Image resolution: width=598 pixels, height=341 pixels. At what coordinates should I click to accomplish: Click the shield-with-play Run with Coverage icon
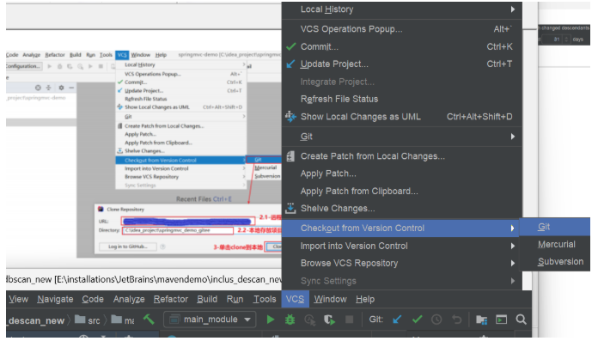pyautogui.click(x=329, y=320)
